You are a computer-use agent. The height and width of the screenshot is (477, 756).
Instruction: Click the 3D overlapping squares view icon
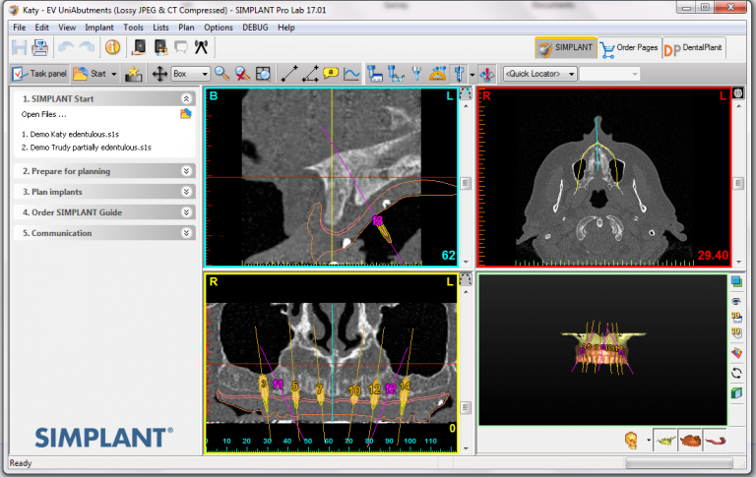[736, 282]
